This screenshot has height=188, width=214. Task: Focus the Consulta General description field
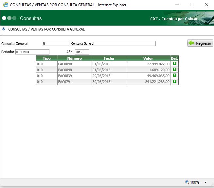coord(113,44)
